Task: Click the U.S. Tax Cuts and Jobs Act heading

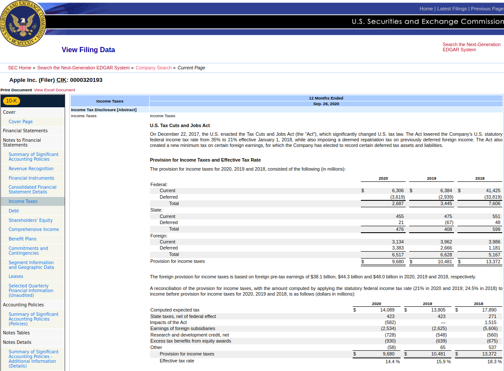Action: click(x=180, y=125)
